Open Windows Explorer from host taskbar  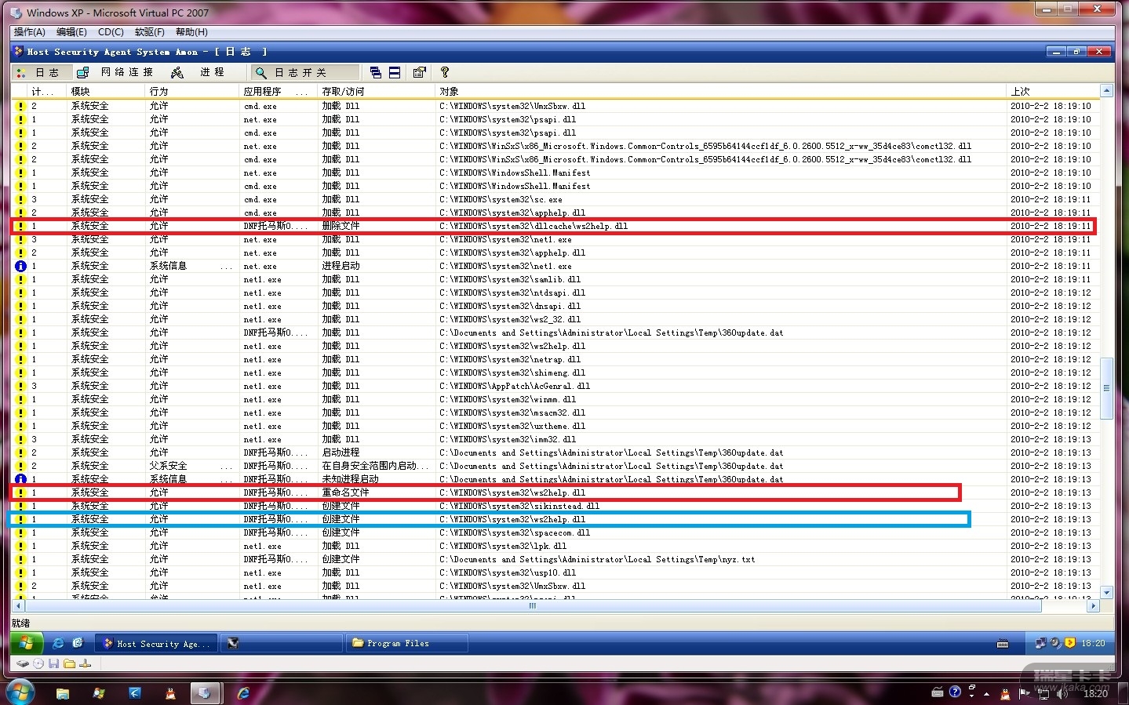point(63,693)
